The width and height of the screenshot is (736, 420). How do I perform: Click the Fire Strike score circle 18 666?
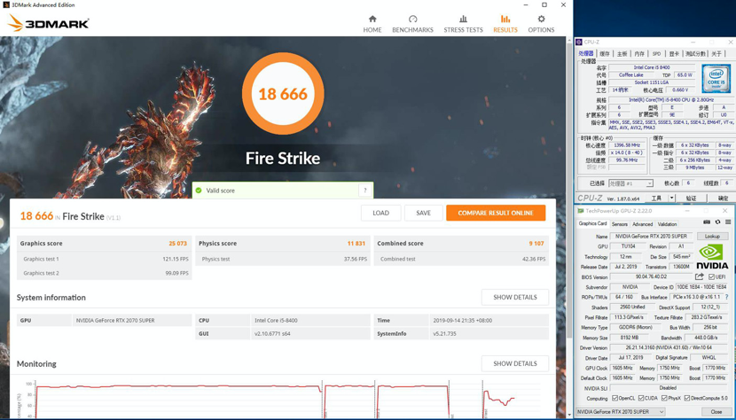(x=283, y=94)
